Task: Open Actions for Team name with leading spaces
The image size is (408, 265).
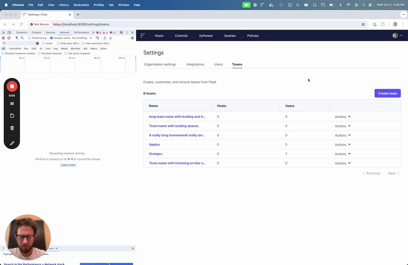Action: pos(343,126)
